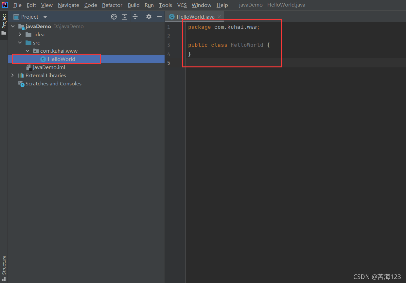Open the VCS menu

coord(182,5)
